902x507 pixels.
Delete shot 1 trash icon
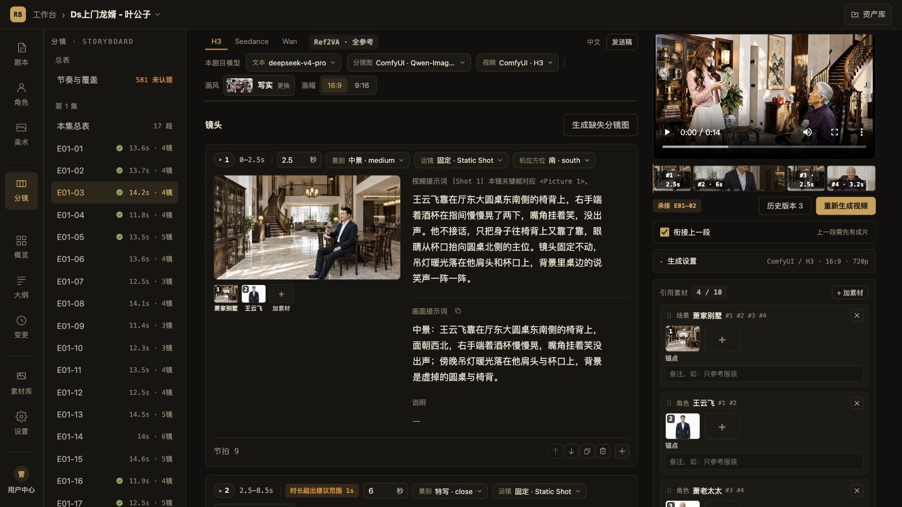pyautogui.click(x=603, y=451)
